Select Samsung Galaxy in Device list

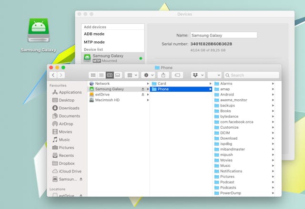tap(113, 58)
